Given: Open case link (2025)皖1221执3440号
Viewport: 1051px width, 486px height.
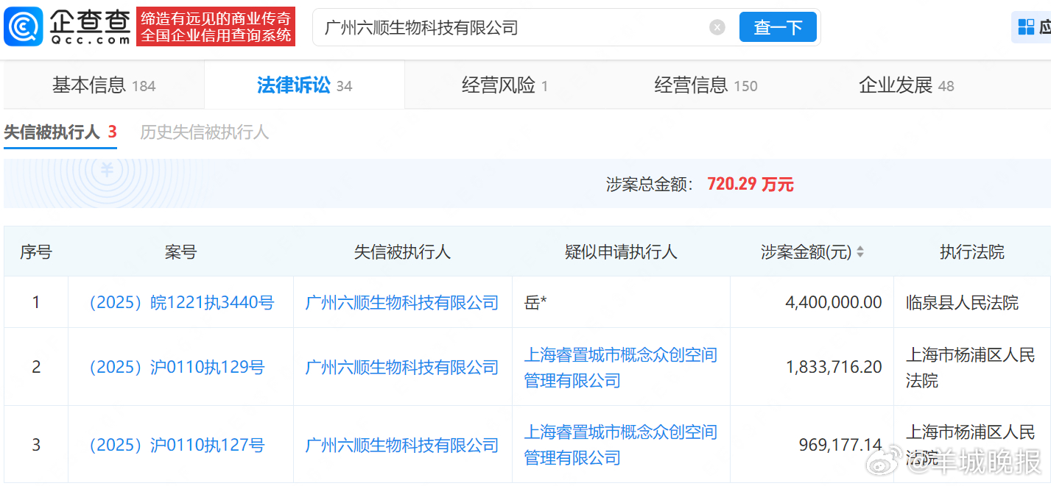Looking at the screenshot, I should point(180,301).
